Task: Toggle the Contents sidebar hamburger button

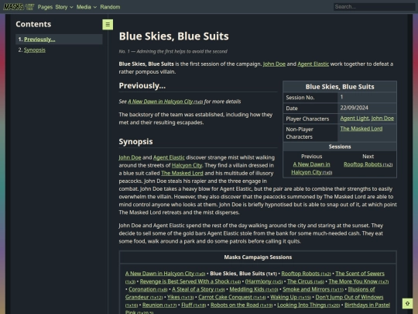Action: coord(108,25)
